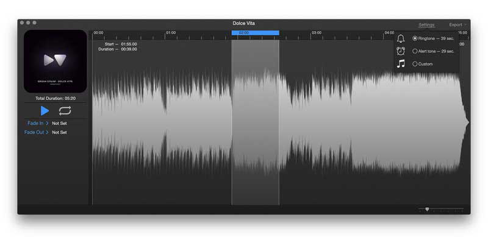The height and width of the screenshot is (237, 488).
Task: Expand the Fade Out setting chevron
Action: click(48, 132)
